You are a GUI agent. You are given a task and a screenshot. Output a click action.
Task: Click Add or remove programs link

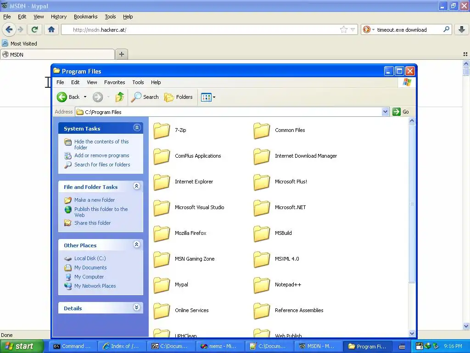tap(101, 155)
